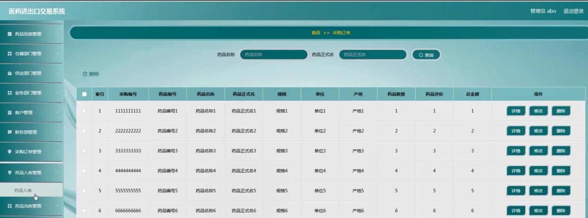
Task: Expand the 供应部门管理 chevron
Action: tap(57, 73)
